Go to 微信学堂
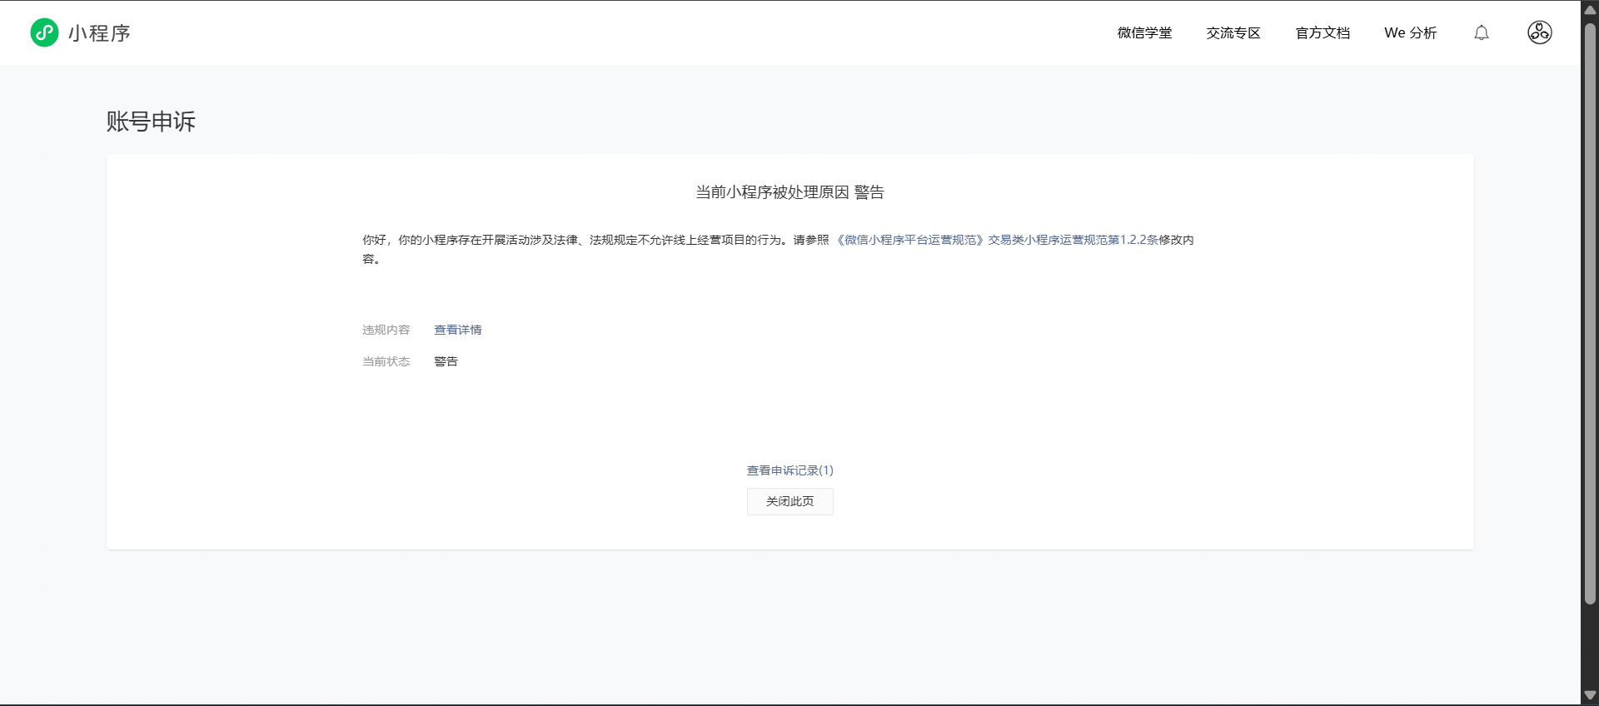Screen dimensions: 1599x706 1144,32
